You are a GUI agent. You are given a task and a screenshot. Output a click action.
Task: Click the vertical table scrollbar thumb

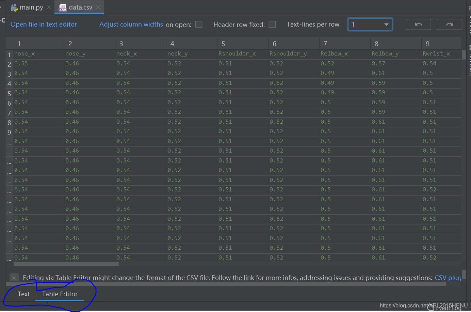[x=464, y=55]
